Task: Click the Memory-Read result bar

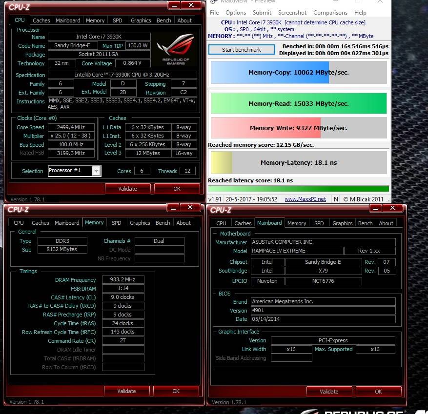Action: pos(299,104)
